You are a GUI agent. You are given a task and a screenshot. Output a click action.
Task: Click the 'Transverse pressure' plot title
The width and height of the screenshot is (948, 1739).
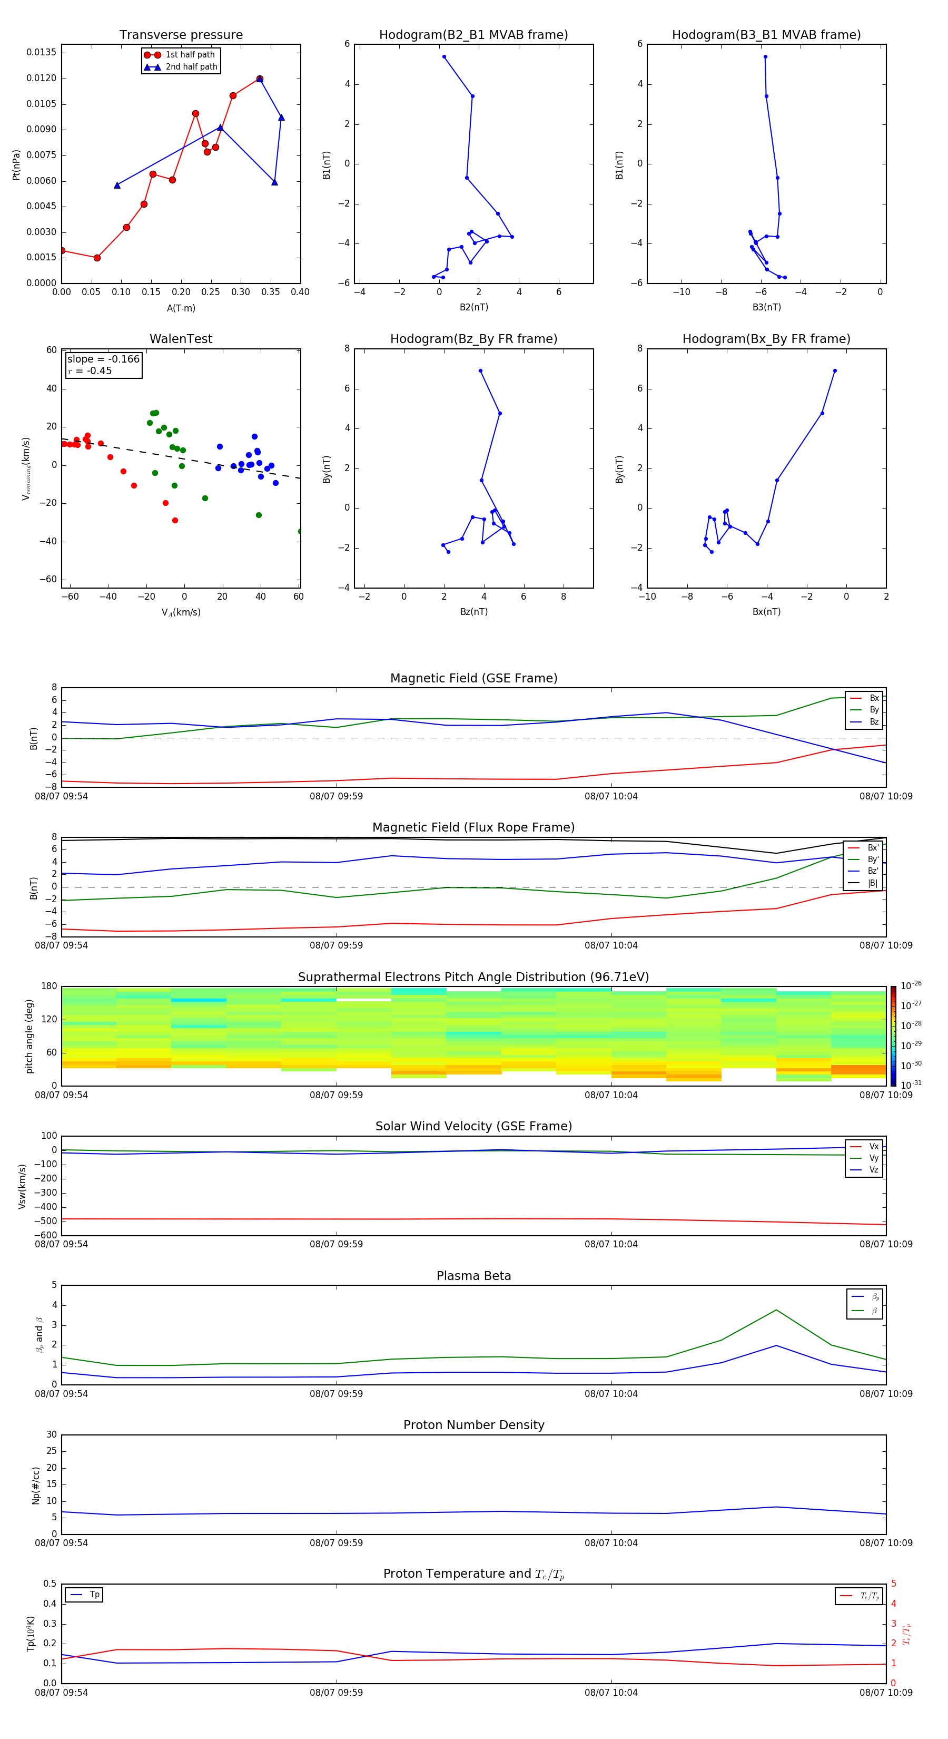click(181, 35)
